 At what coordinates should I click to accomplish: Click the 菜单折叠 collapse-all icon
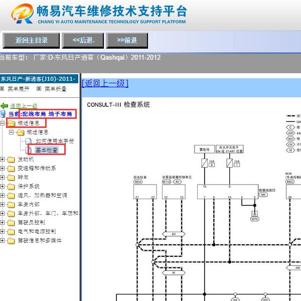(x=39, y=89)
